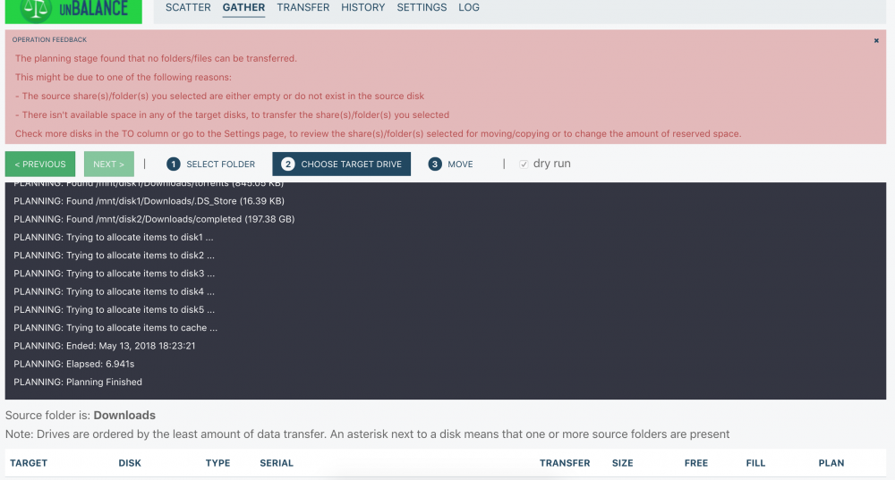Click the PREVIOUS button
The image size is (895, 480).
[40, 164]
